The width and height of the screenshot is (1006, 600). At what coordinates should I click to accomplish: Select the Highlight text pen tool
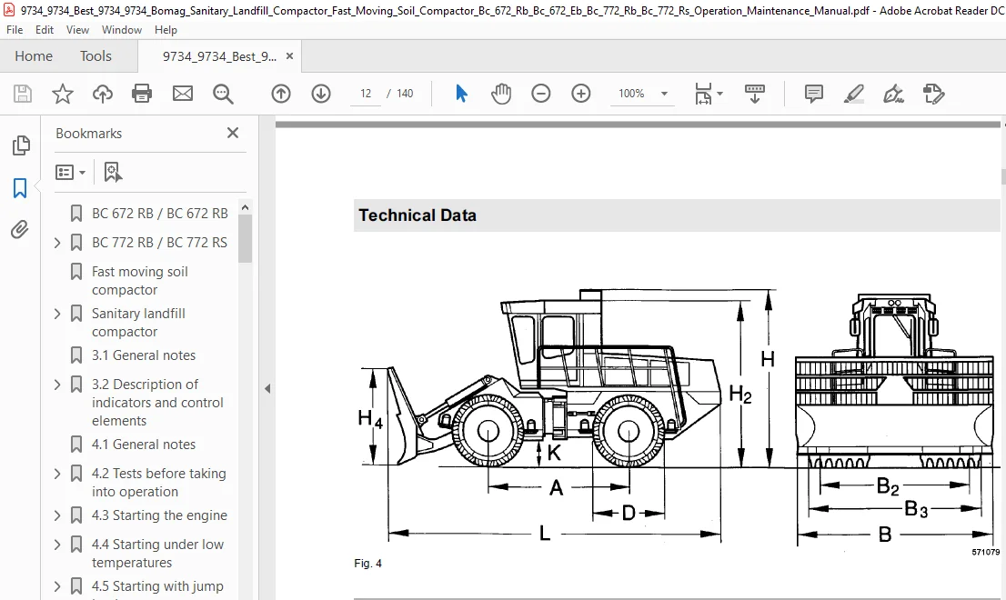click(853, 94)
